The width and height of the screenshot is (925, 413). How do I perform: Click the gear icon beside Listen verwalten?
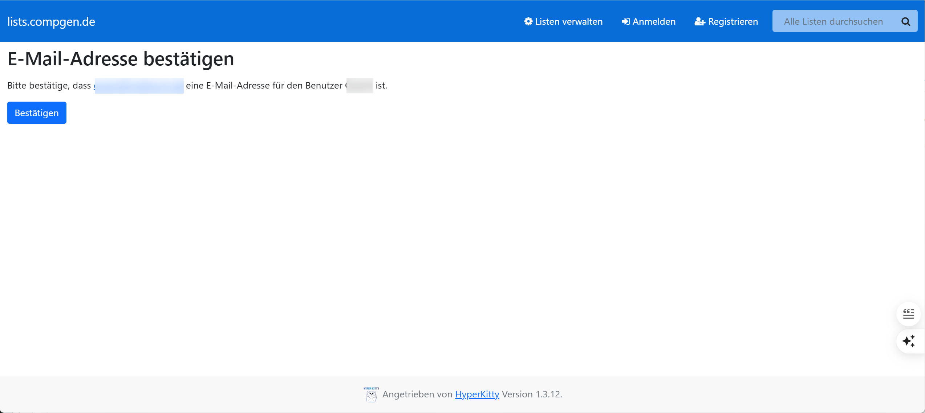pos(528,21)
